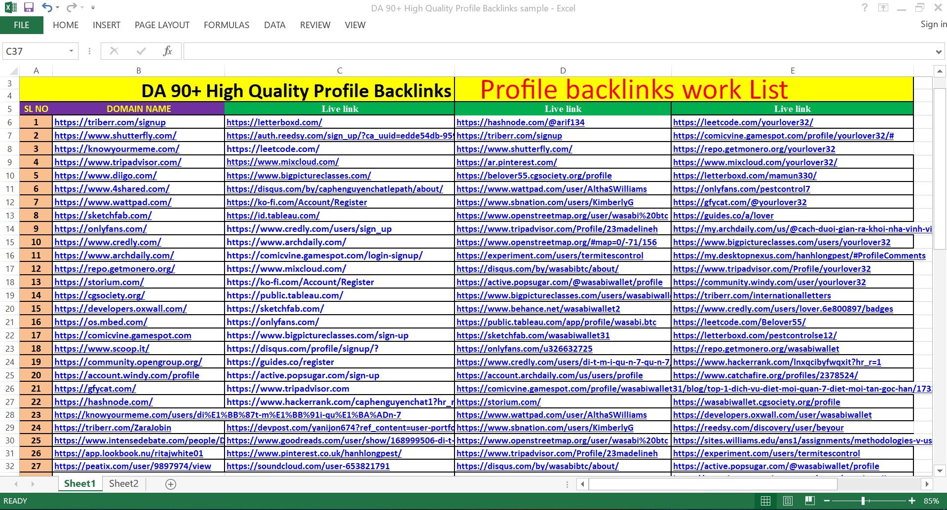Open the https://triberr.com/signup hyperlink
The image size is (947, 510).
click(x=110, y=122)
